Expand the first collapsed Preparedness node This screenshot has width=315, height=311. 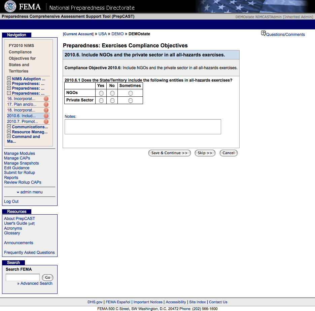pos(9,83)
